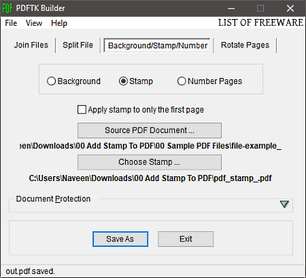Switch to the Rotate Pages tab
The image size is (306, 278).
[x=245, y=45]
